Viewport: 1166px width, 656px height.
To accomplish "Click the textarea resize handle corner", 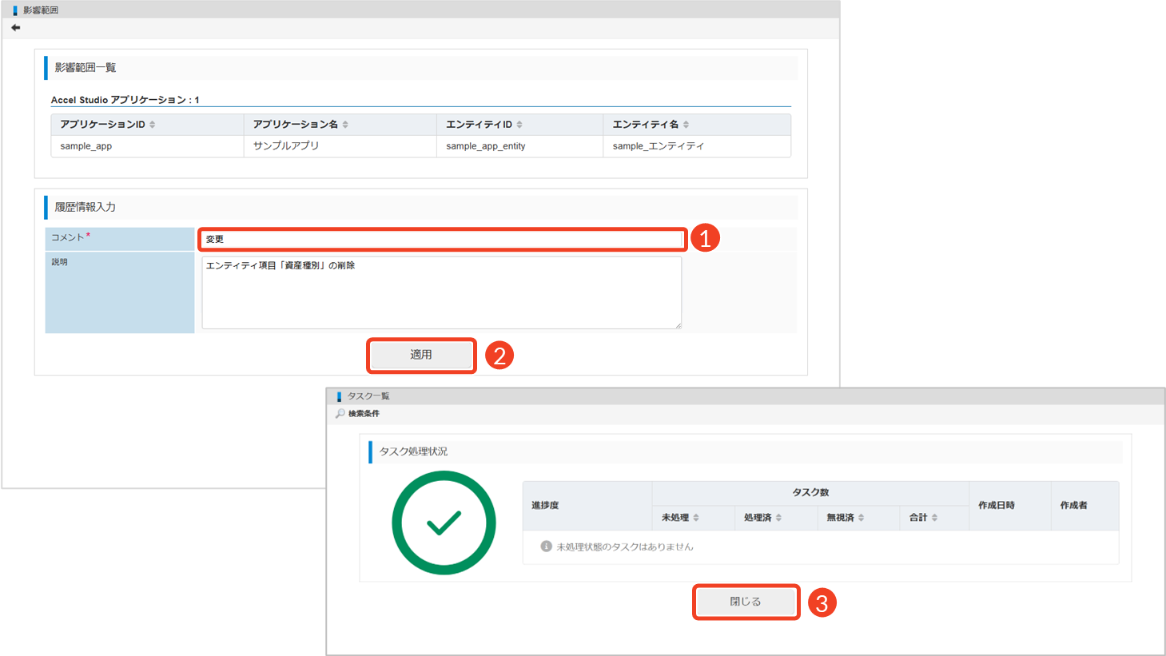I will (x=678, y=324).
